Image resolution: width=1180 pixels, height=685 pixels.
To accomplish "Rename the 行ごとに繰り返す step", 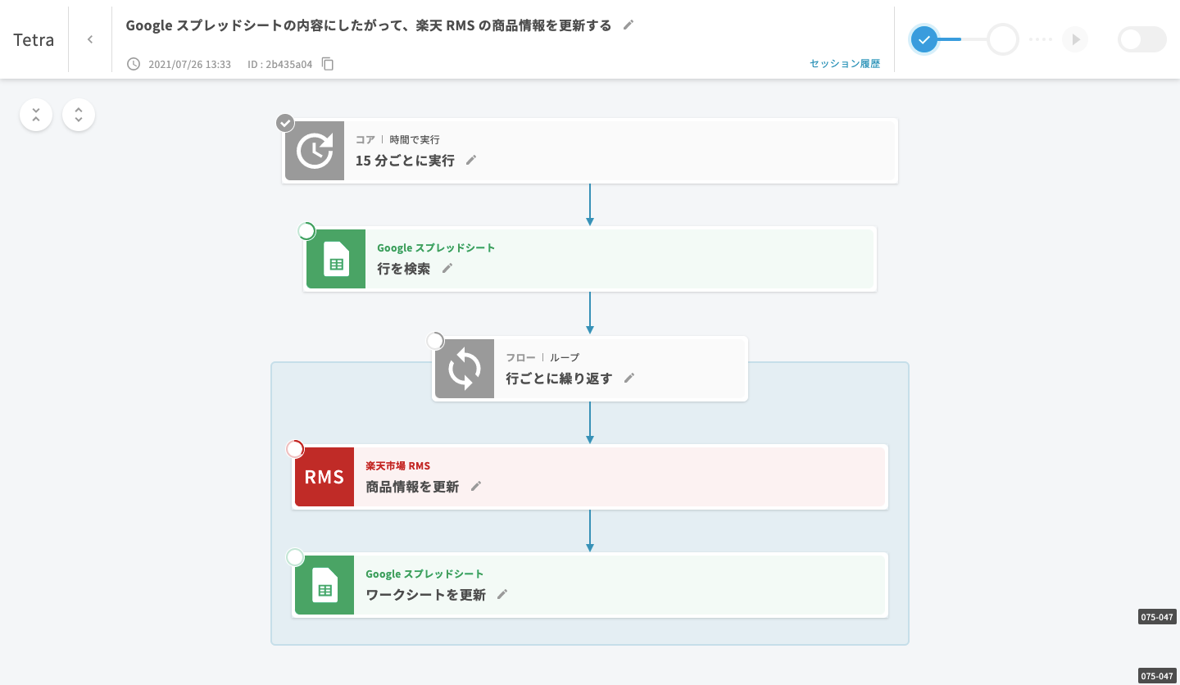I will (629, 379).
